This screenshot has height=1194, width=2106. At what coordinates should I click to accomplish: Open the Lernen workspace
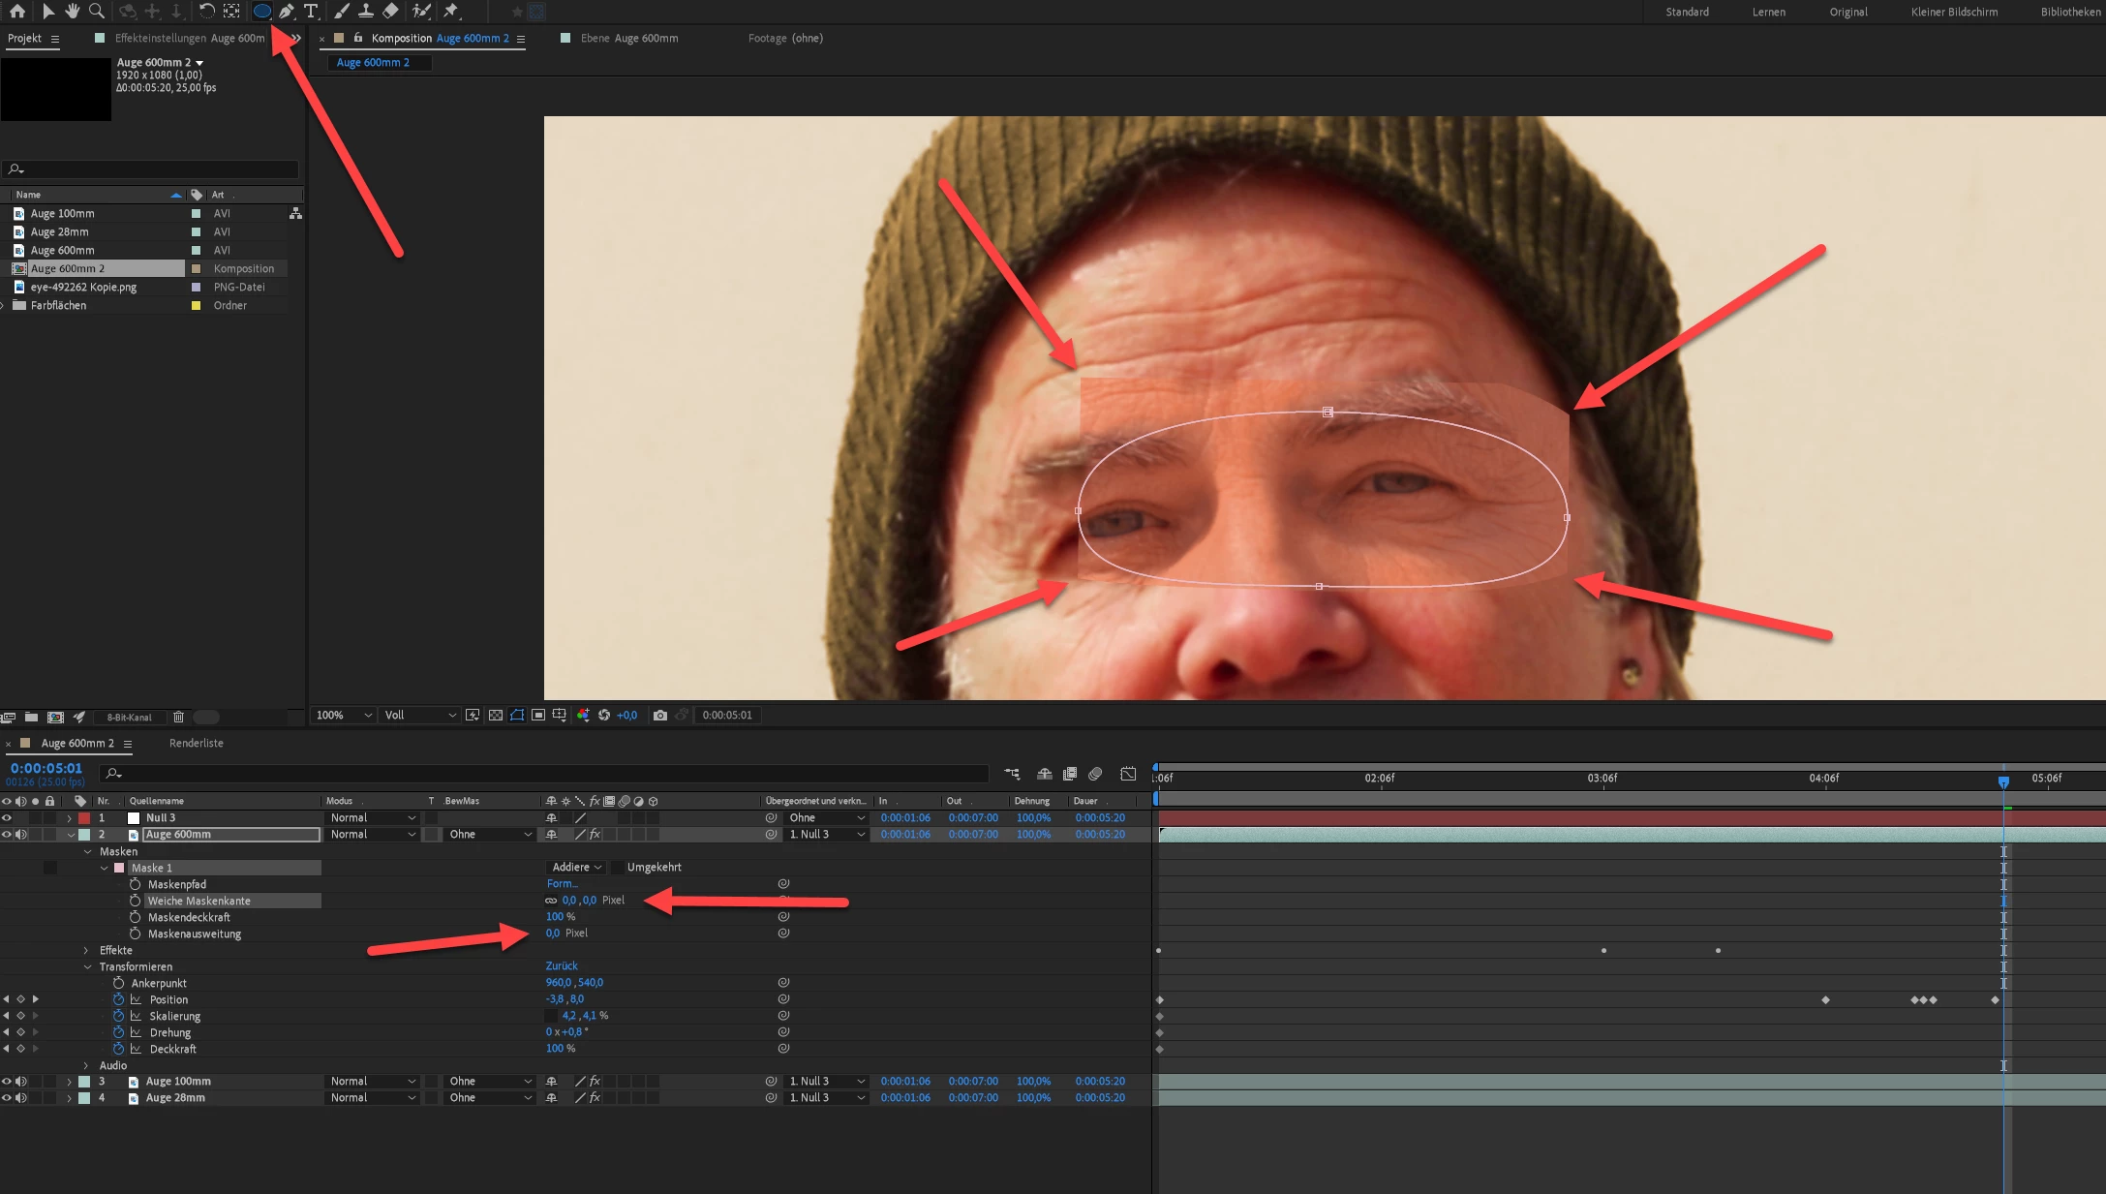pos(1768,12)
